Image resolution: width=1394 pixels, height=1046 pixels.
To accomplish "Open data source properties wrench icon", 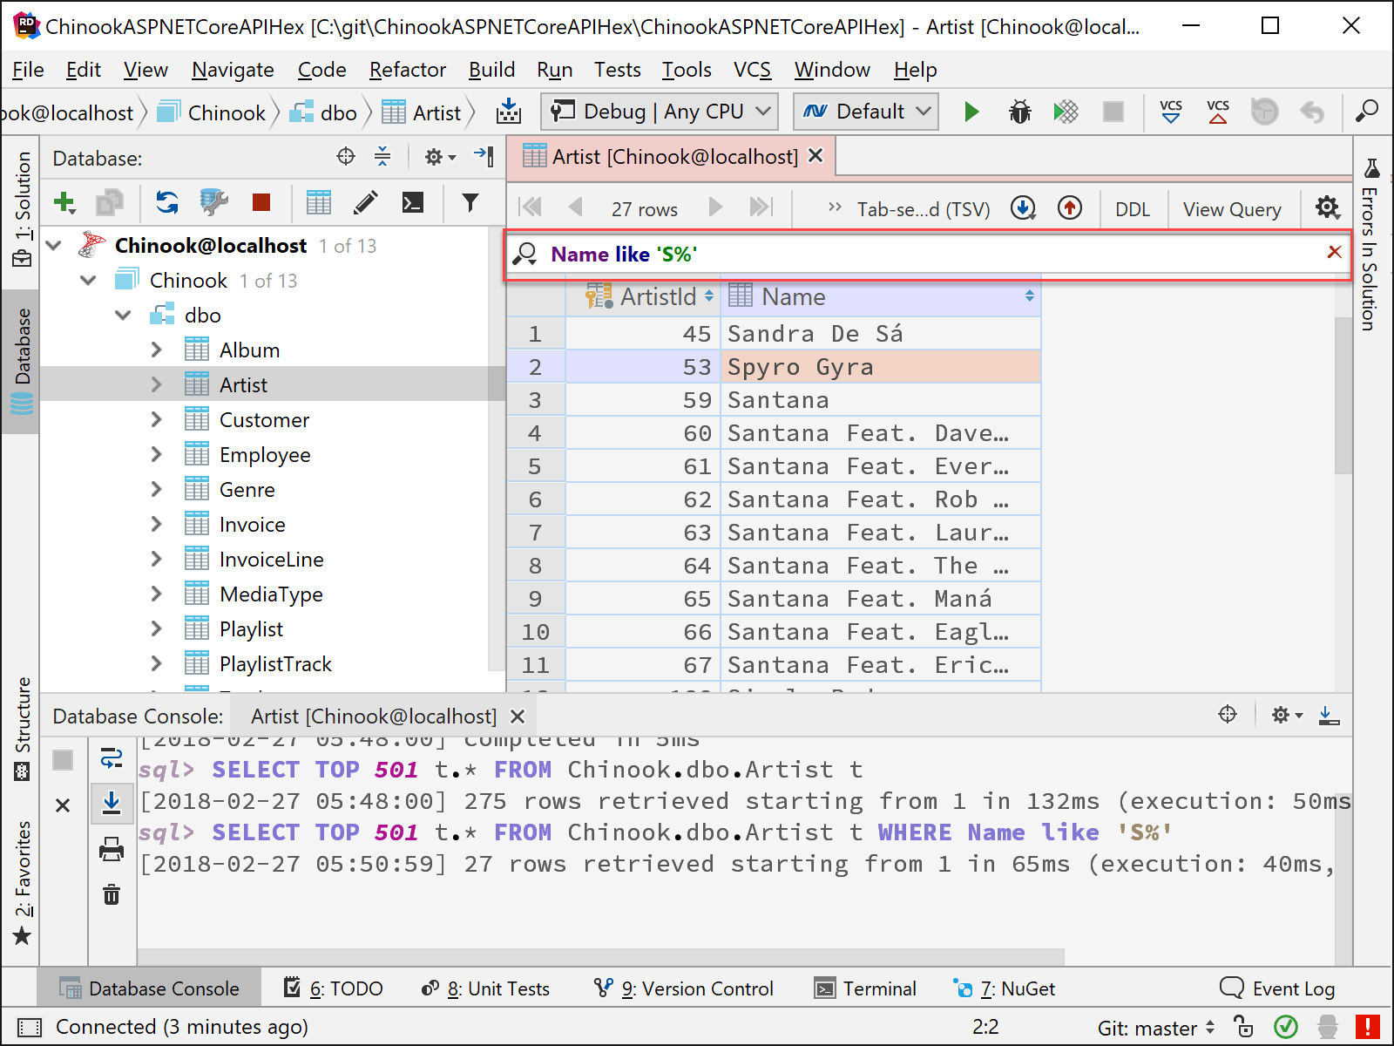I will coord(213,203).
